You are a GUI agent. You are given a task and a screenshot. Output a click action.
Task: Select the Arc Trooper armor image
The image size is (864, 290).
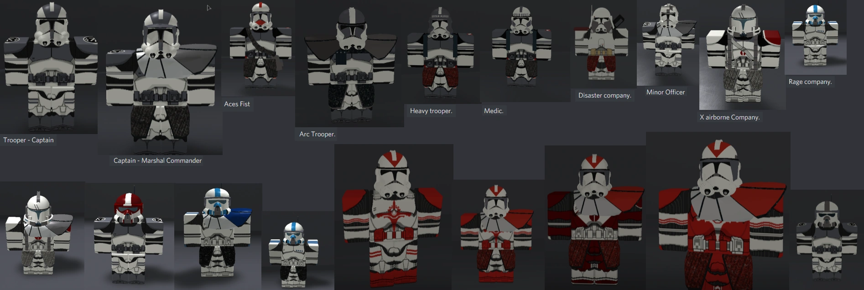[349, 64]
